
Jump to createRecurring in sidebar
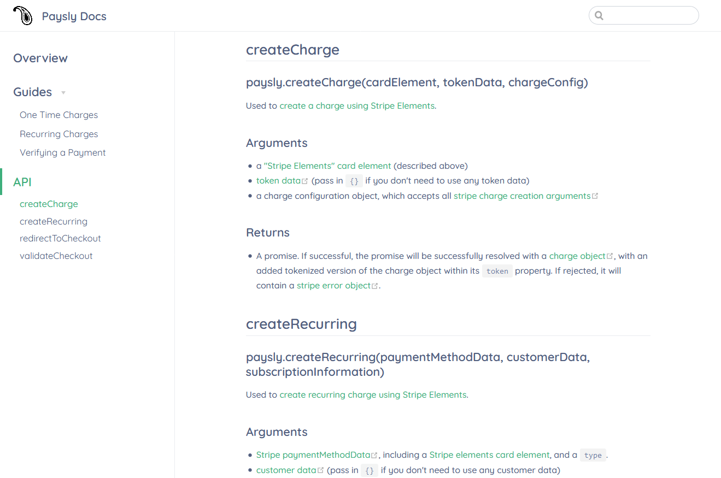(54, 221)
